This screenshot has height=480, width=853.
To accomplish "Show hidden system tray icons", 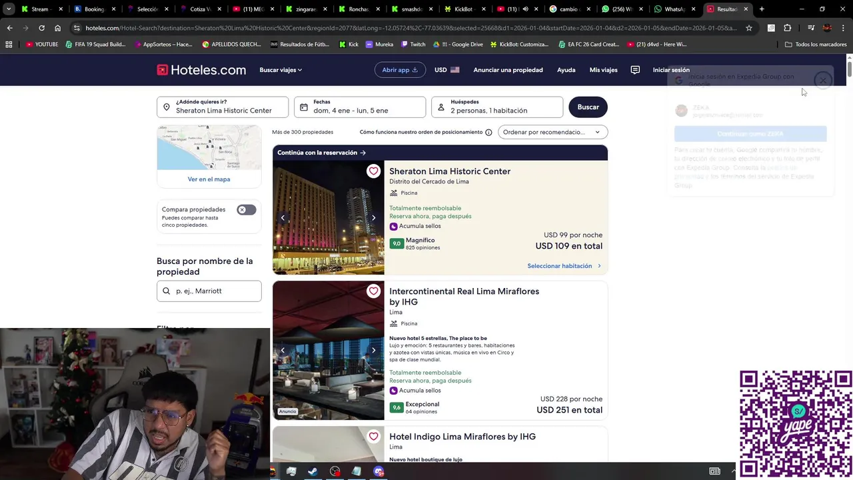I will pos(734,471).
